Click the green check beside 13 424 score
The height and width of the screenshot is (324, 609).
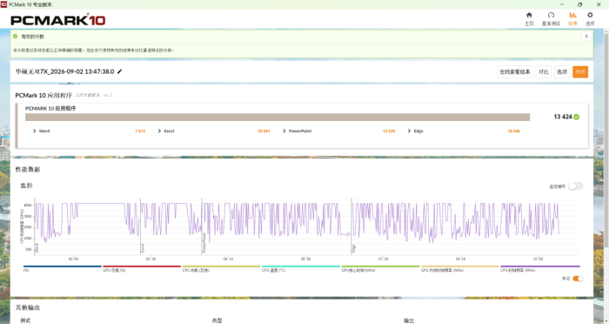coord(576,117)
